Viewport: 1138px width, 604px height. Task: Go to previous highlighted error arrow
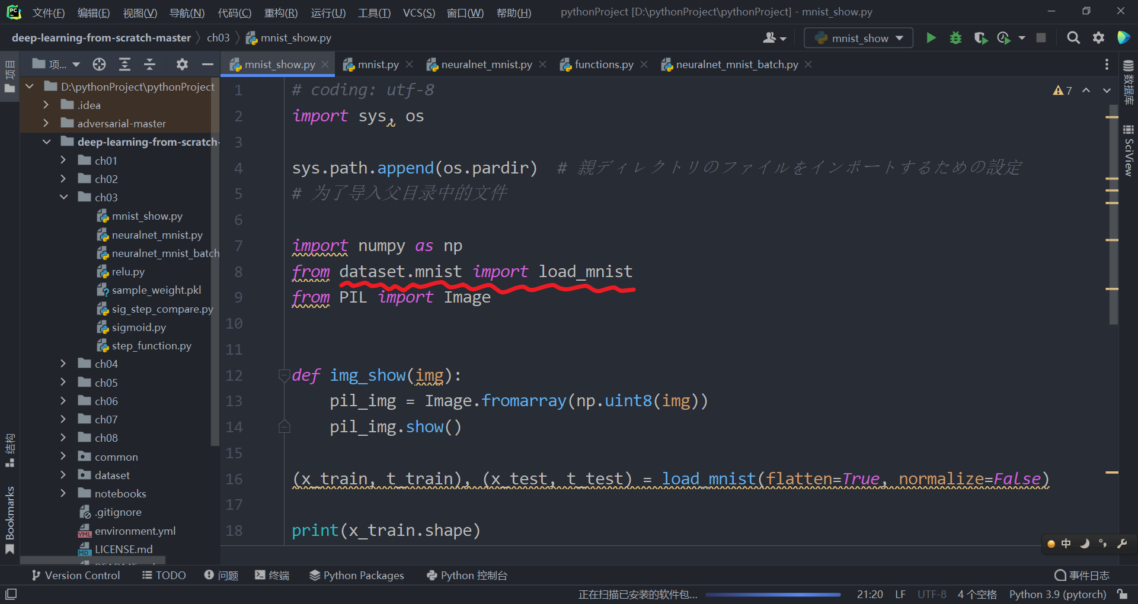pos(1086,91)
